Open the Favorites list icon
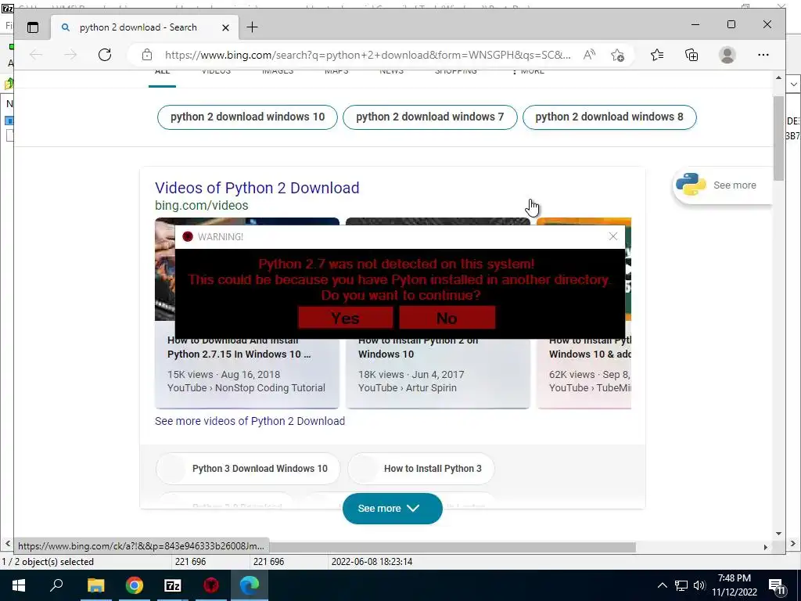This screenshot has height=601, width=801. (x=657, y=55)
